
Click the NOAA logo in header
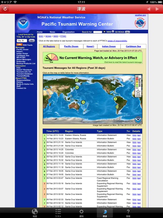pos(23,23)
